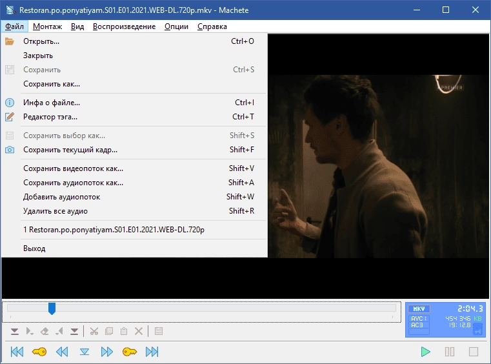This screenshot has width=491, height=364.
Task: Click the open folder icon beside Открыть
Action: (10, 41)
